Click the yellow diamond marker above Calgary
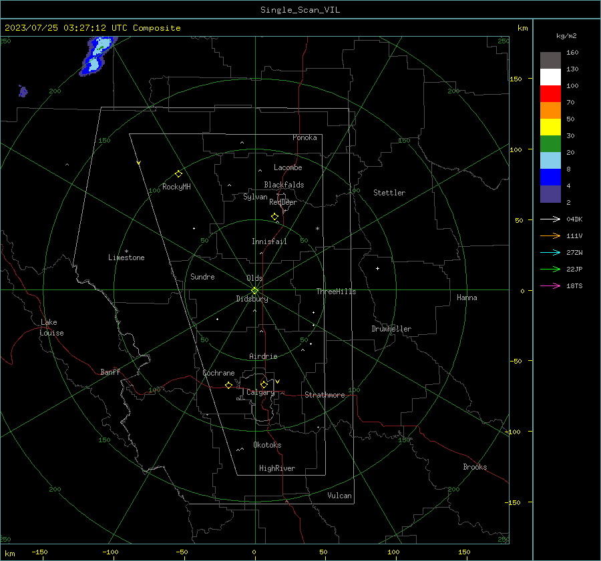 [264, 384]
